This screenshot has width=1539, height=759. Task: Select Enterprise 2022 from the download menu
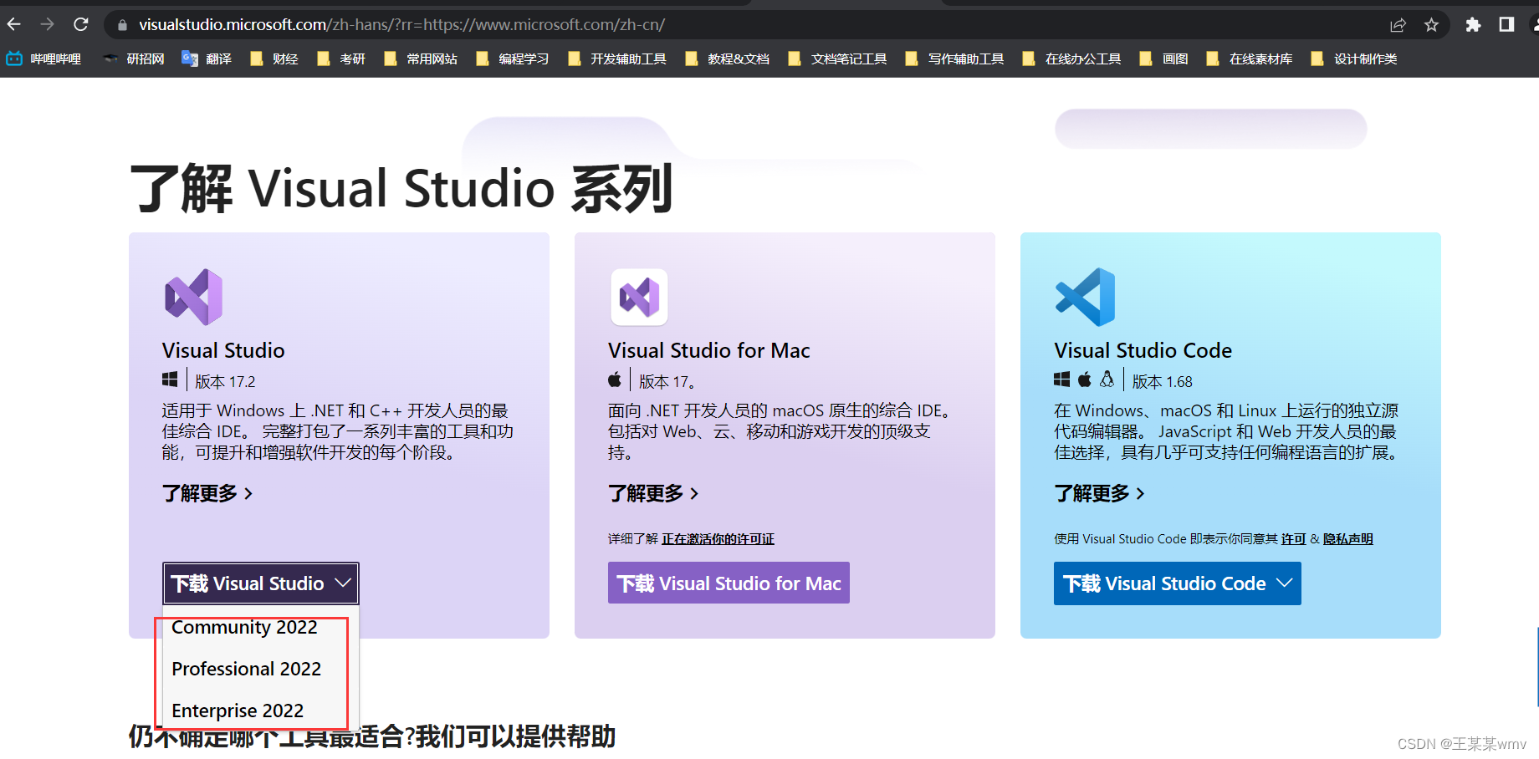click(x=238, y=711)
